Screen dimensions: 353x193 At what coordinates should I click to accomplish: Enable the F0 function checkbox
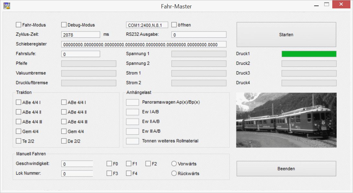109,164
